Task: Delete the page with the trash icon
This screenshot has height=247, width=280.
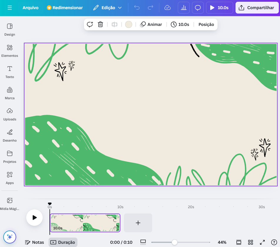Action: [x=100, y=24]
